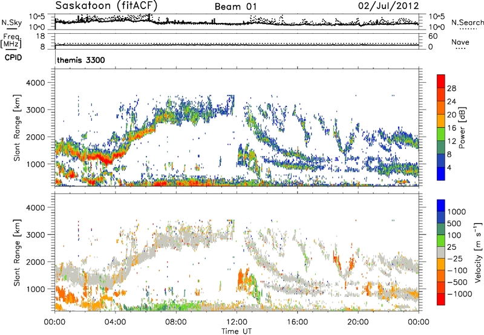Click the 'Power [dB]' colorbar label
The height and width of the screenshot is (335, 484).
(462, 128)
